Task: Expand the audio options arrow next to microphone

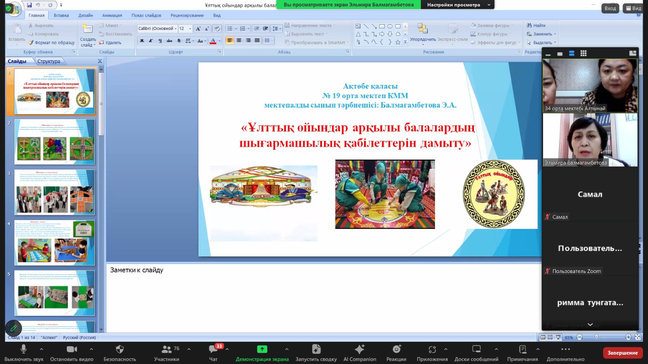Action: coord(41,349)
